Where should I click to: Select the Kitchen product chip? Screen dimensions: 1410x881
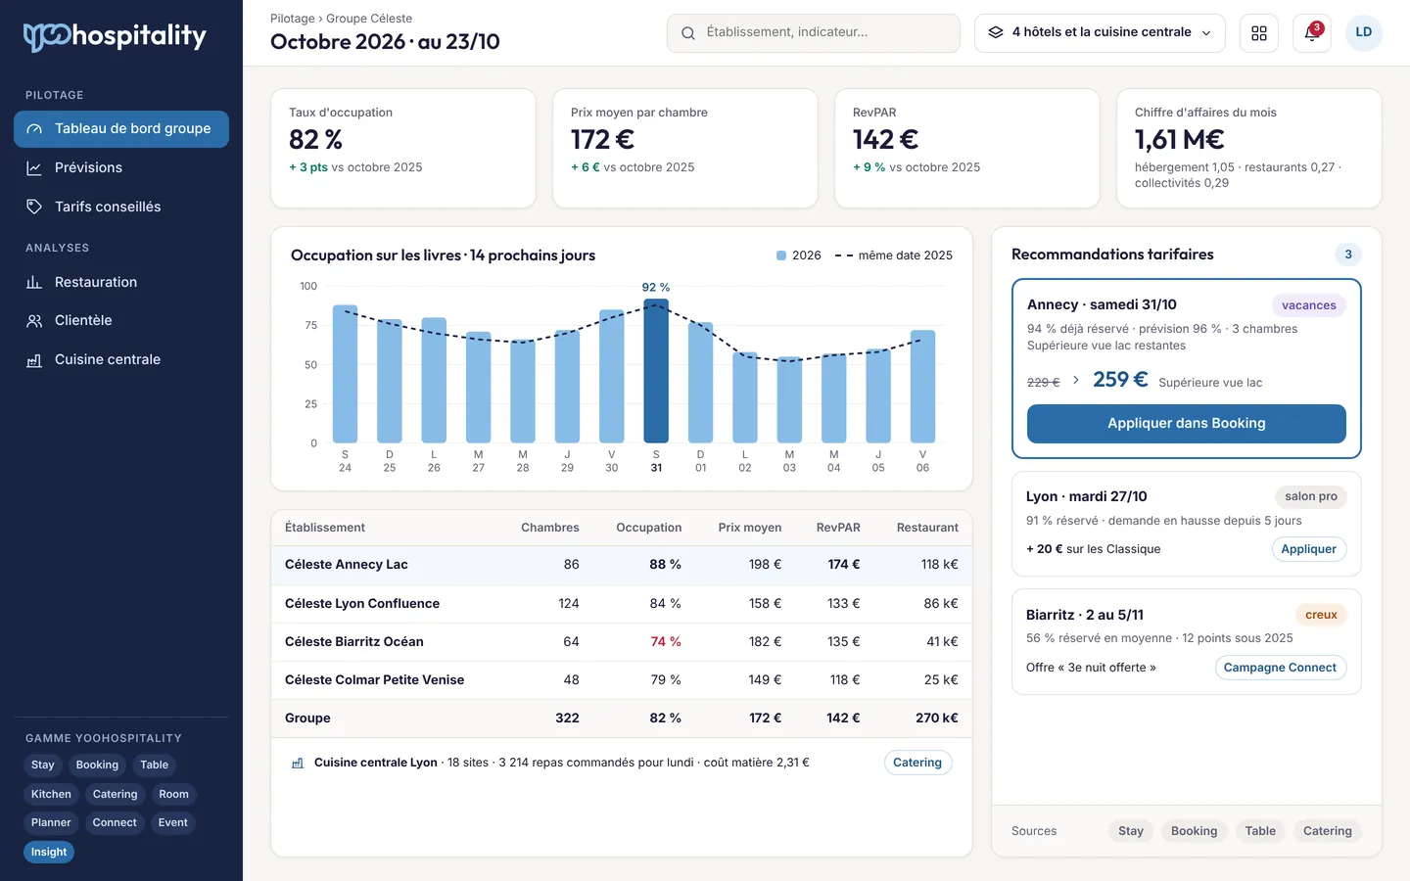point(51,795)
